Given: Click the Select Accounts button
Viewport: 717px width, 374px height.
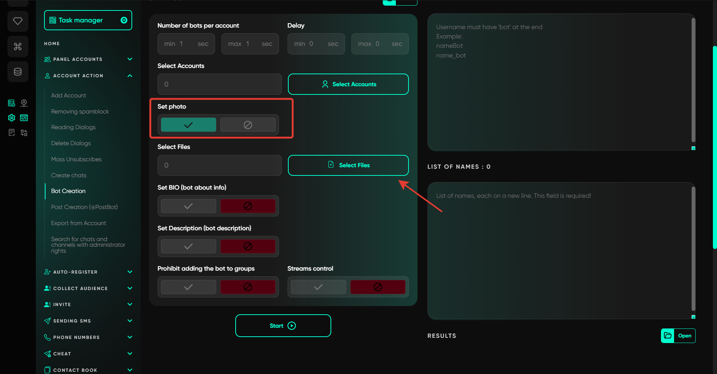Looking at the screenshot, I should pyautogui.click(x=348, y=84).
